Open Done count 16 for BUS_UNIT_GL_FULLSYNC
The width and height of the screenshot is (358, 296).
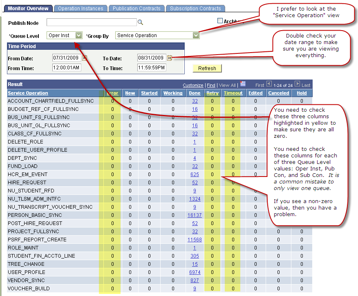point(195,126)
